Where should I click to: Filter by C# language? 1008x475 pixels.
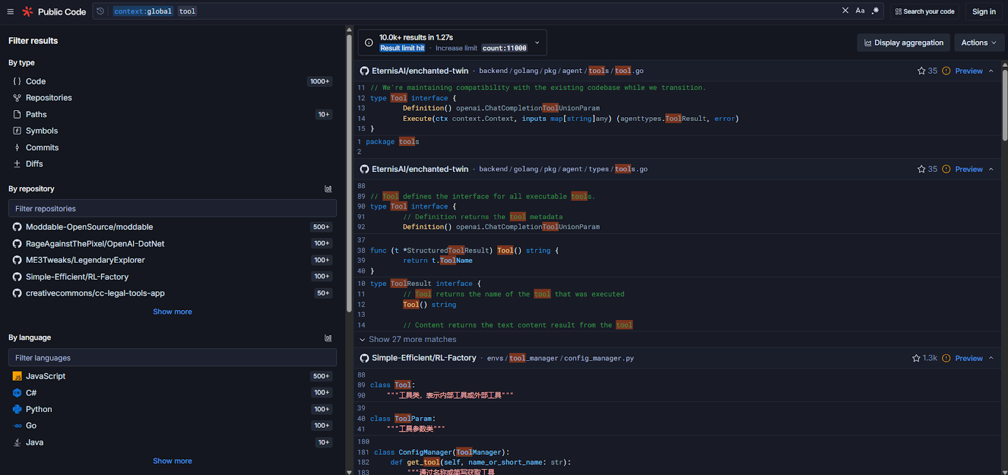(x=172, y=392)
